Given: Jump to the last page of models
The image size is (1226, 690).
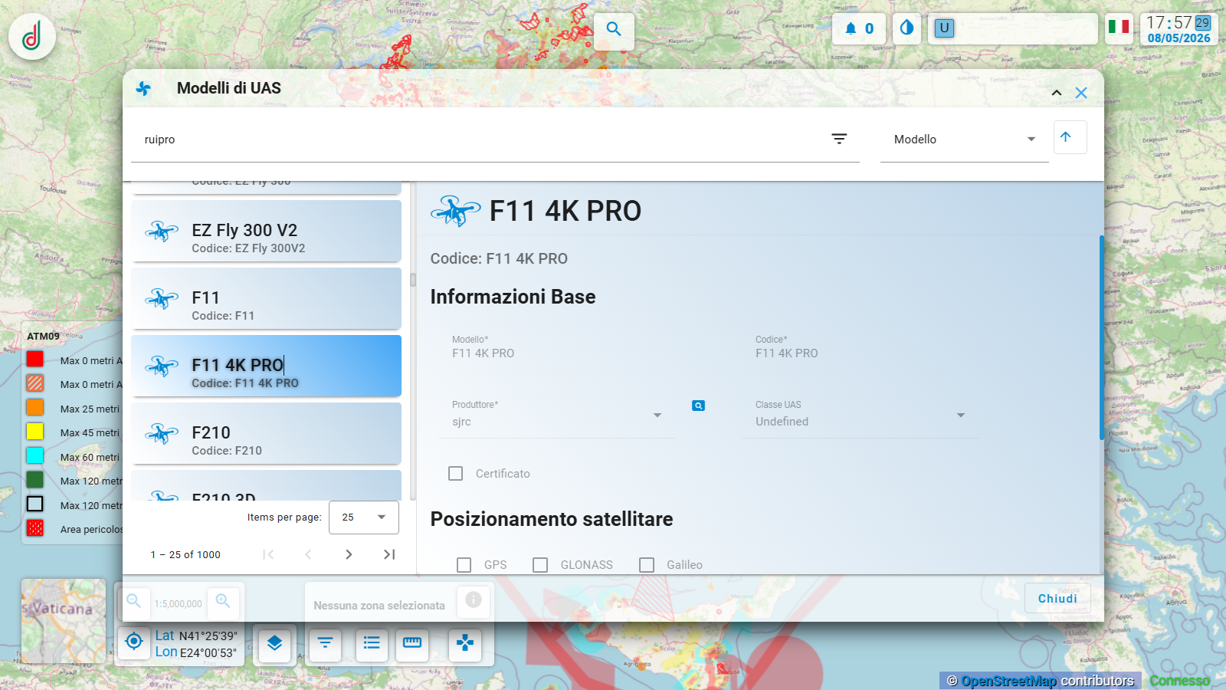Looking at the screenshot, I should pos(389,554).
